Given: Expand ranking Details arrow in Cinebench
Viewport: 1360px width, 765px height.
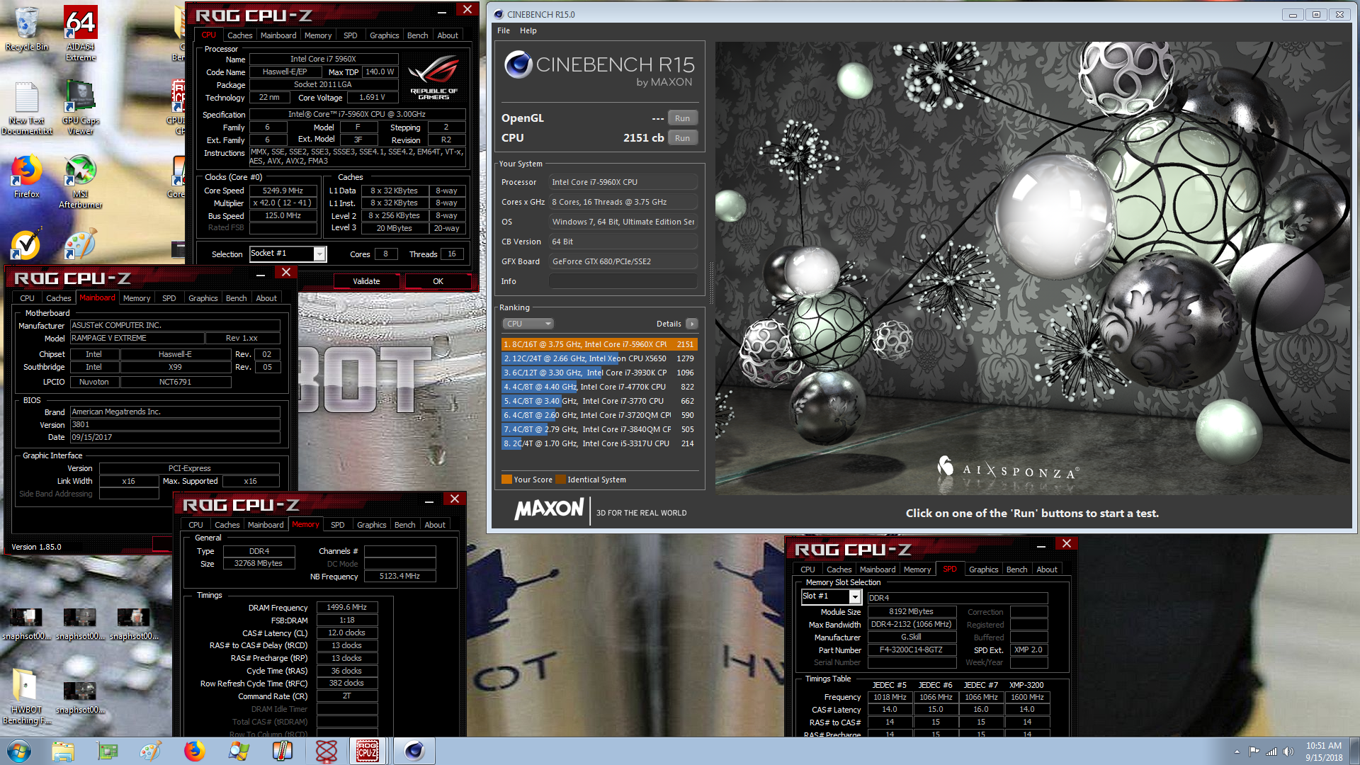Looking at the screenshot, I should click(x=692, y=324).
